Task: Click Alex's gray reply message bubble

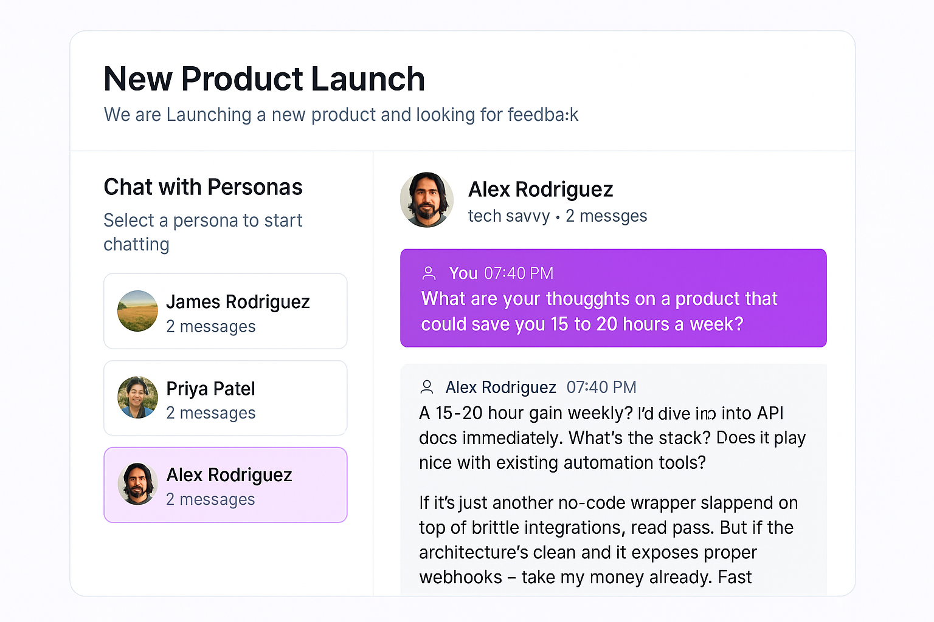Action: (x=613, y=480)
